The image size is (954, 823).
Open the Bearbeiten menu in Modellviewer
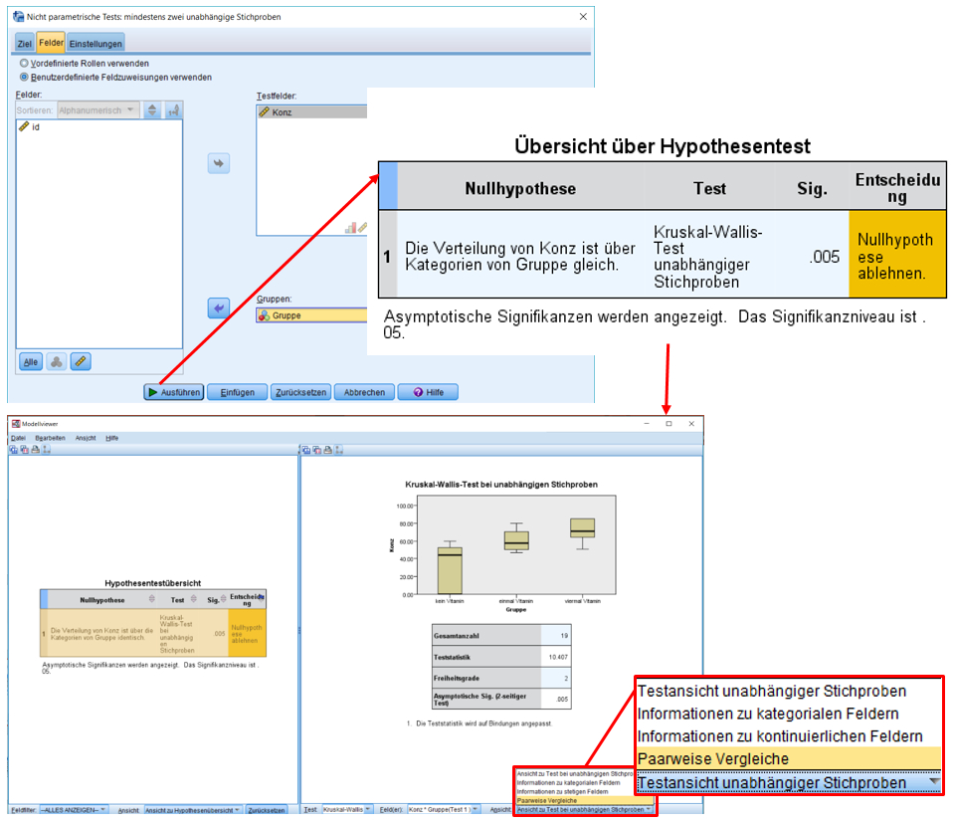tap(50, 438)
